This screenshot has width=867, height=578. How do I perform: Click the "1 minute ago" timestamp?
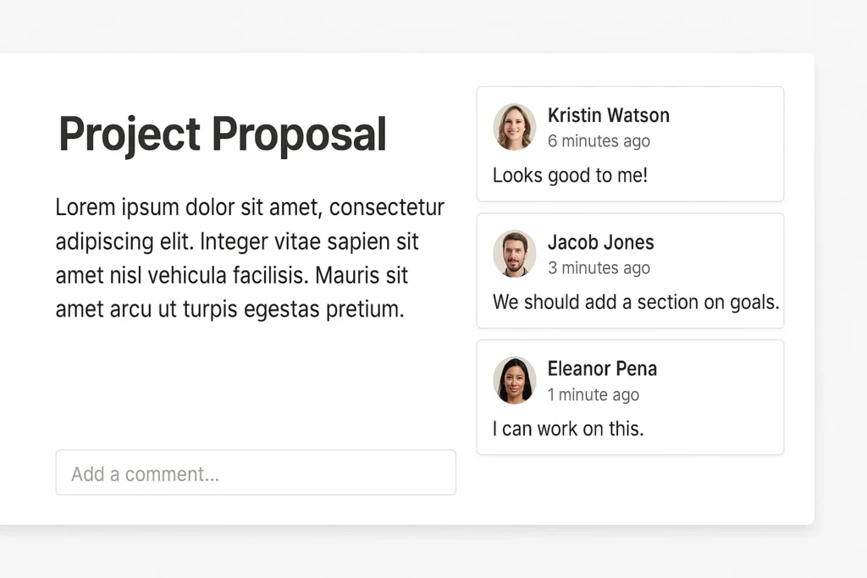point(593,395)
